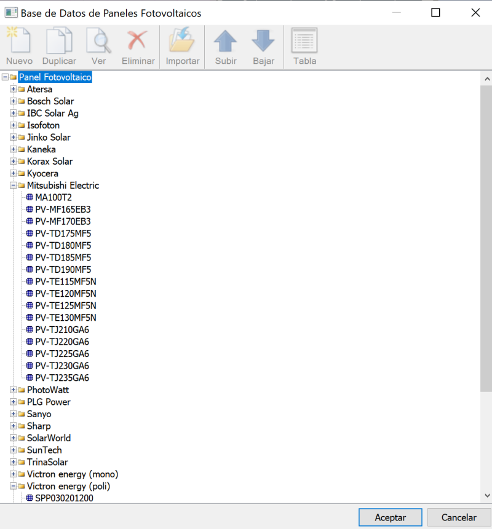
Task: Click the folder icon beside Sanyo
Action: pos(22,414)
